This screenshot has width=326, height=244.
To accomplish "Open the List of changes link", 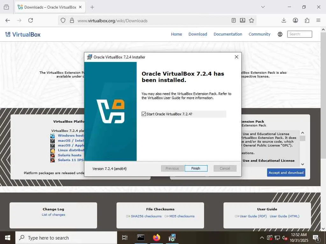I will (x=53, y=215).
